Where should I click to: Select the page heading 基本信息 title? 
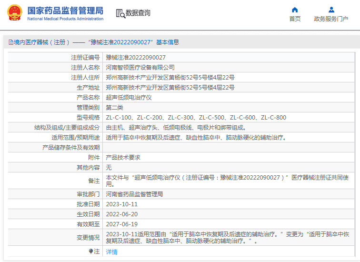(x=168, y=42)
